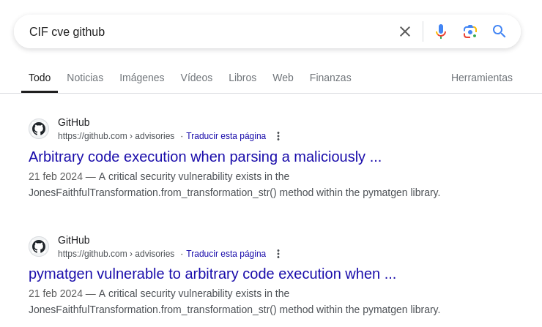
Task: Select the Web results tab
Action: [283, 78]
